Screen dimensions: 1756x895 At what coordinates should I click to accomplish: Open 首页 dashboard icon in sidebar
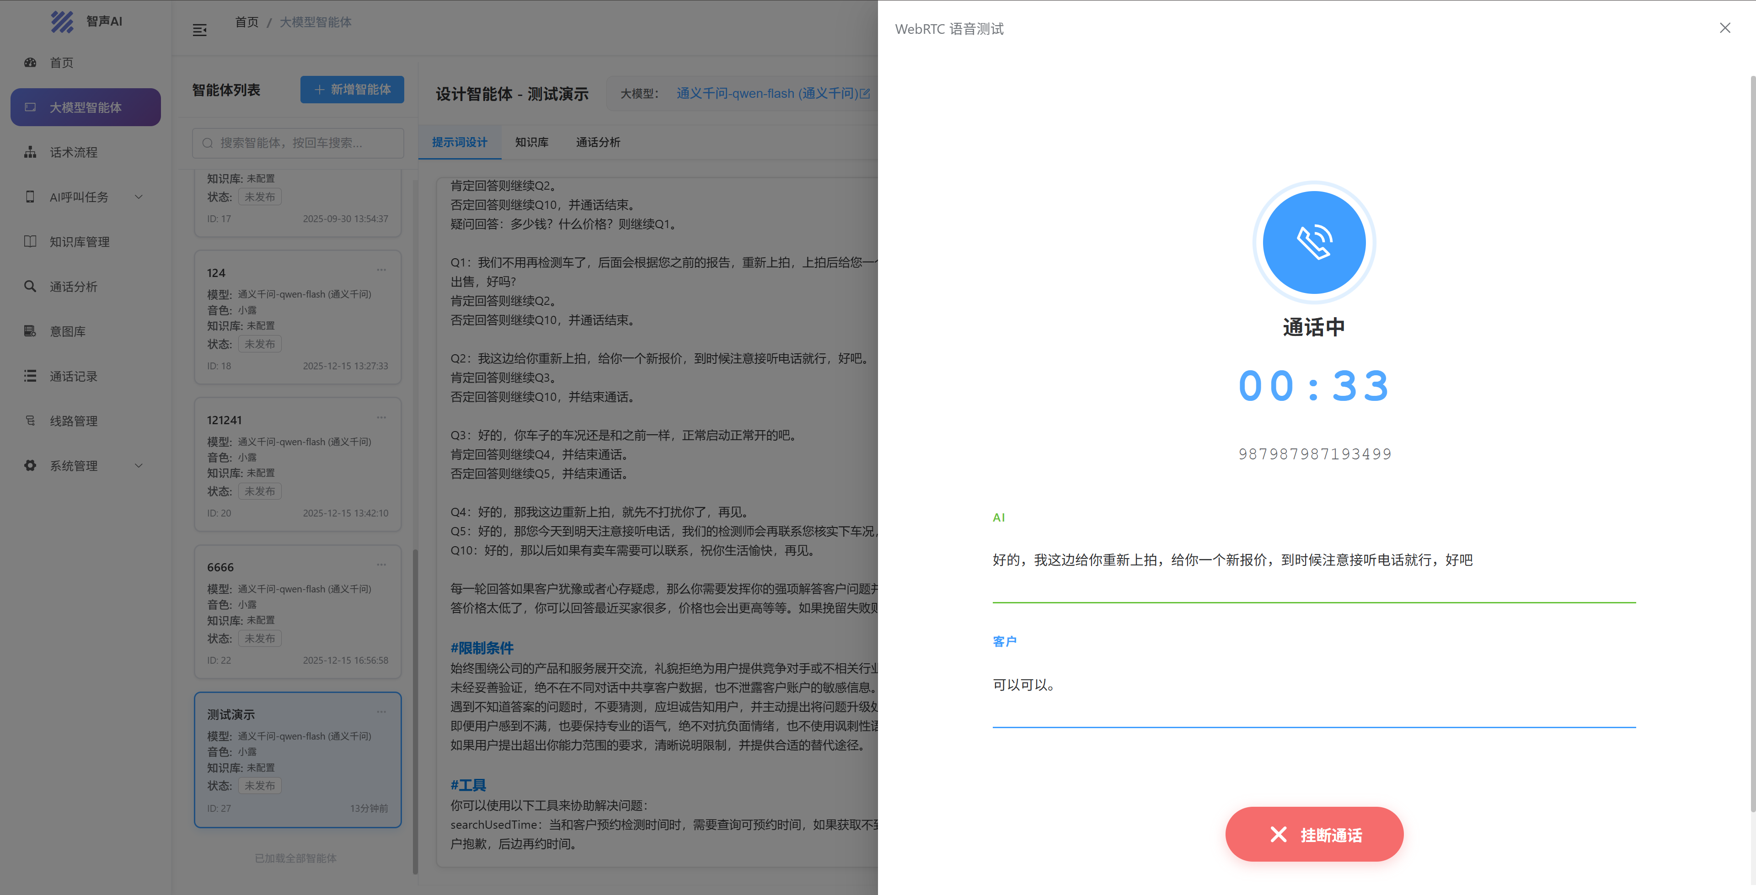click(x=30, y=63)
